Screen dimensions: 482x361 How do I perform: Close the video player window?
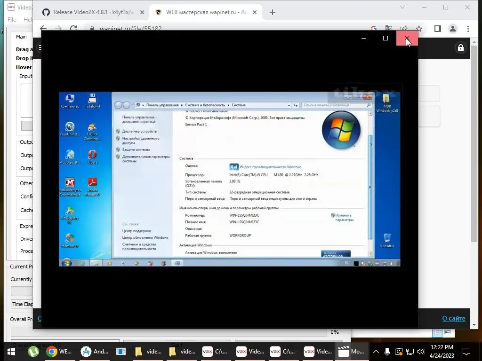point(407,38)
